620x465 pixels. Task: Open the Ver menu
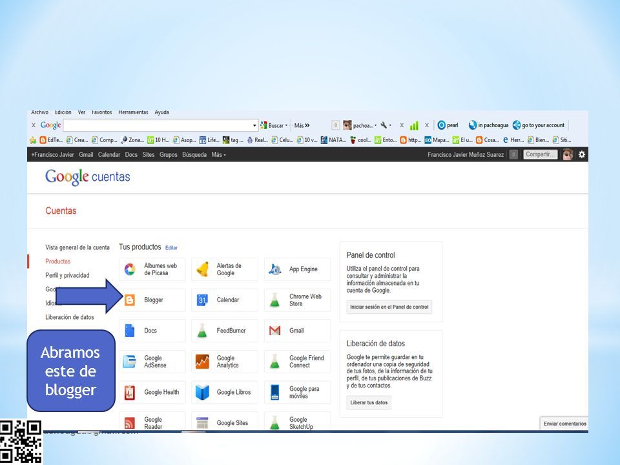pos(81,112)
